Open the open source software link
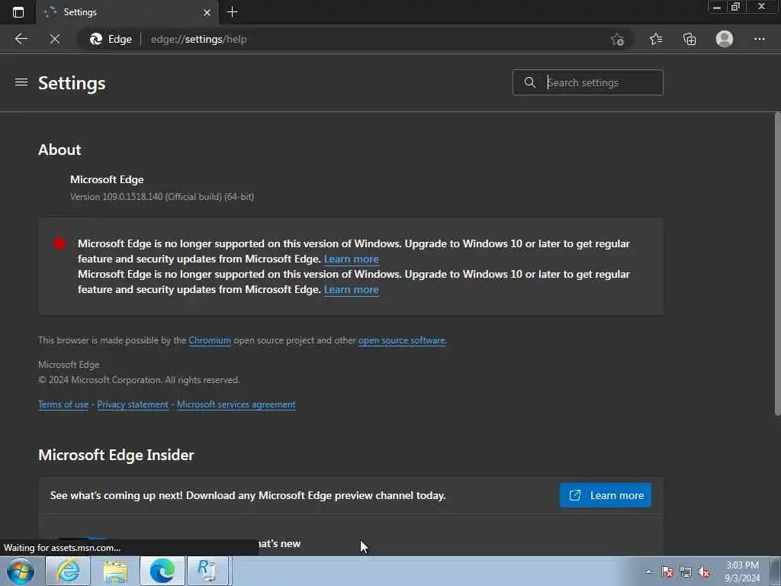The height and width of the screenshot is (586, 781). [401, 340]
